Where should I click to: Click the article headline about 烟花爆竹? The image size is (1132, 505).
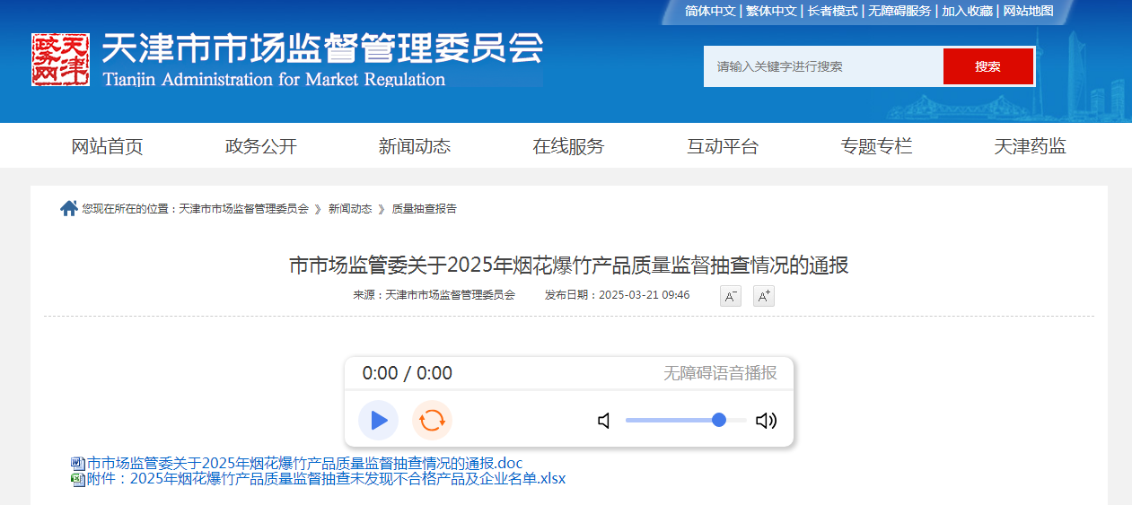click(x=568, y=266)
